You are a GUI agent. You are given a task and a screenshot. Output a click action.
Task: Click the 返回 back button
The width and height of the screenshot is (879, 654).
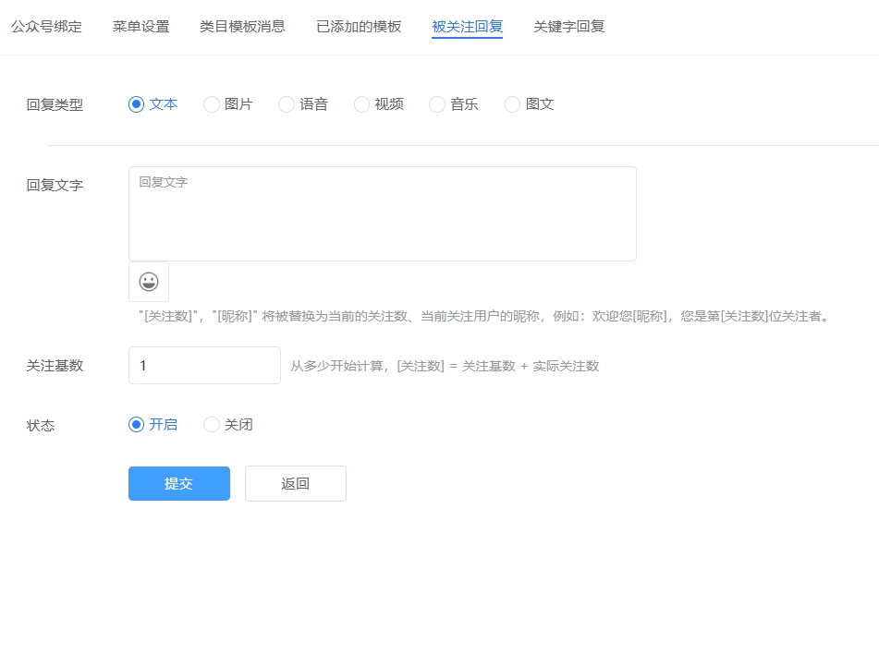tap(295, 483)
